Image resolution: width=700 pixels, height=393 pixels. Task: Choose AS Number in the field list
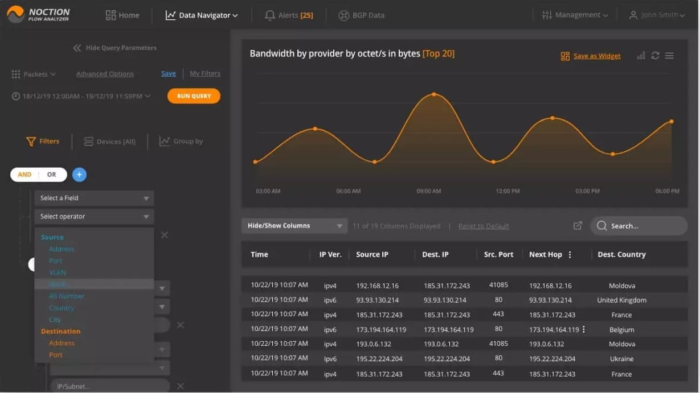[x=67, y=296]
